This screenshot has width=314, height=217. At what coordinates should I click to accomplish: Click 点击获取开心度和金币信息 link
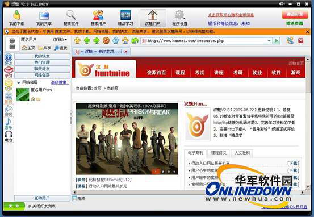coord(231,15)
